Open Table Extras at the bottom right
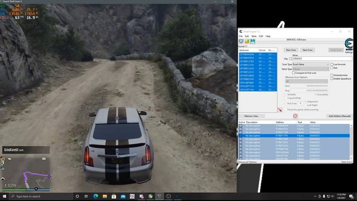The width and height of the screenshot is (357, 201). click(x=347, y=162)
